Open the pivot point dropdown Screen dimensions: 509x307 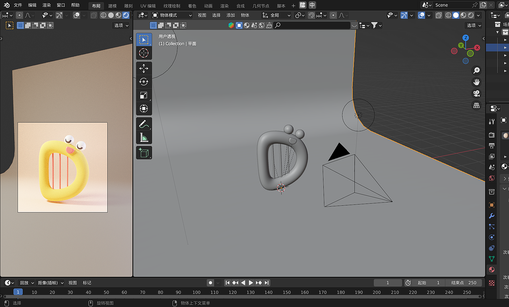click(300, 15)
